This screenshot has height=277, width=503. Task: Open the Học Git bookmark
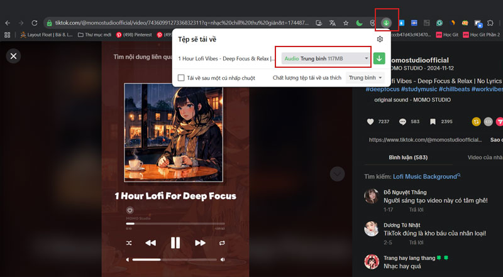tap(447, 35)
